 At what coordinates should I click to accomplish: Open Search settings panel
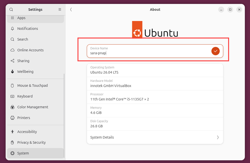[x=35, y=39]
